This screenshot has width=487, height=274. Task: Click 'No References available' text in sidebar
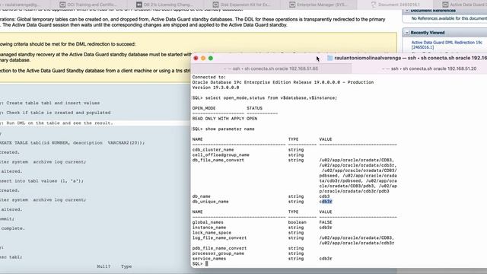pos(449,18)
